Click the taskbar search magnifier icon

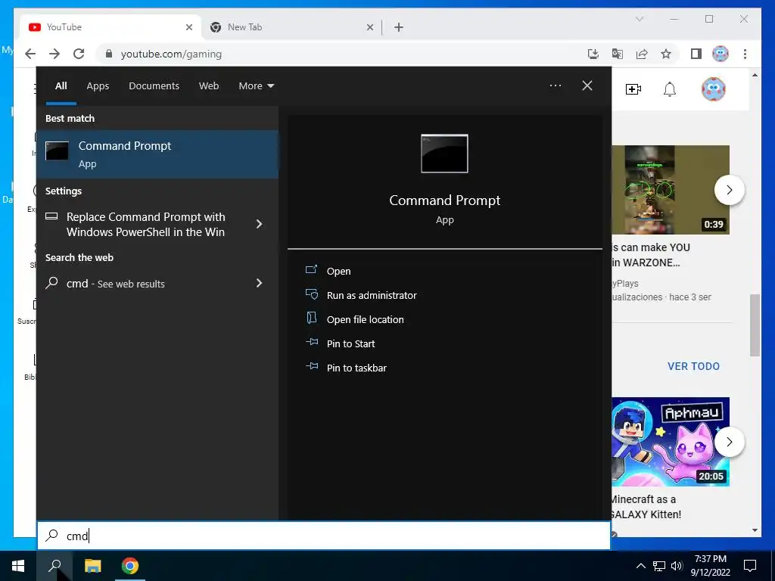(54, 566)
